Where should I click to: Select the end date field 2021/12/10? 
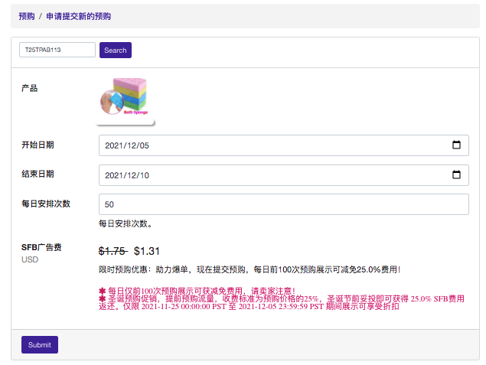click(x=284, y=175)
